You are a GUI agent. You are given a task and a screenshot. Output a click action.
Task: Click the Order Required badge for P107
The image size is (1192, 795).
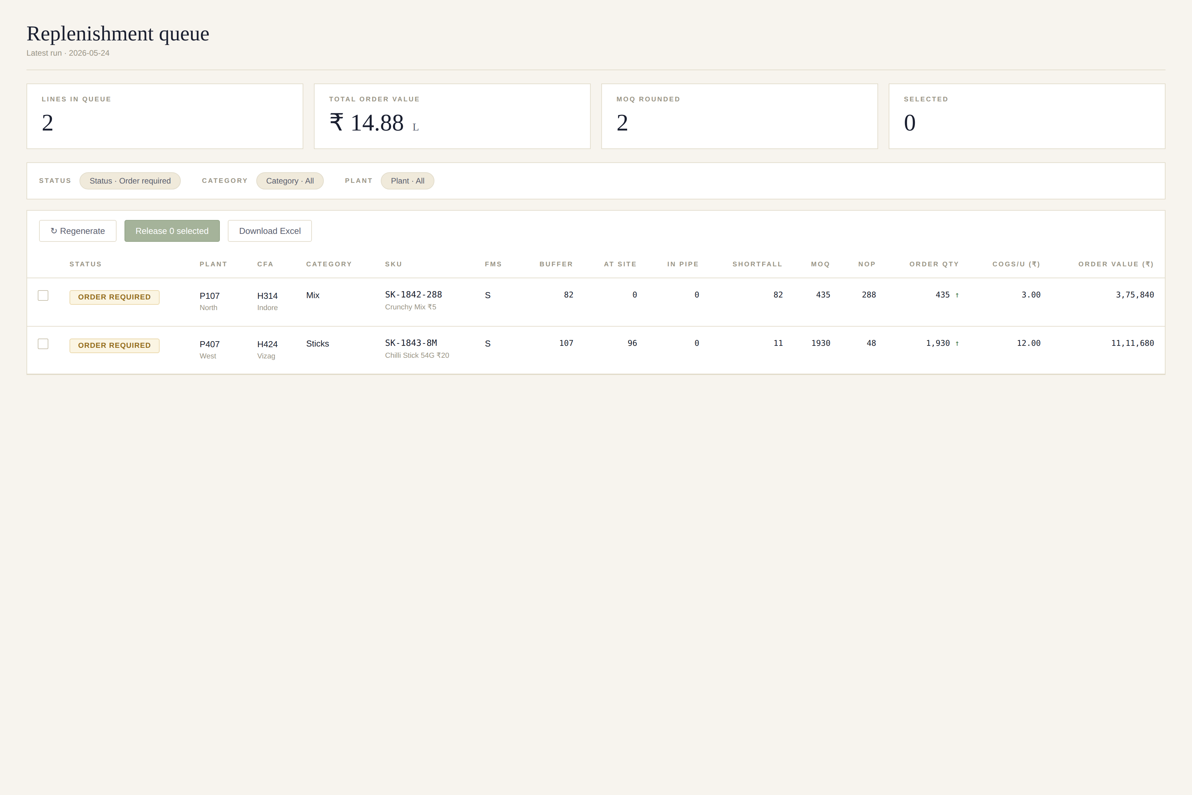(115, 297)
